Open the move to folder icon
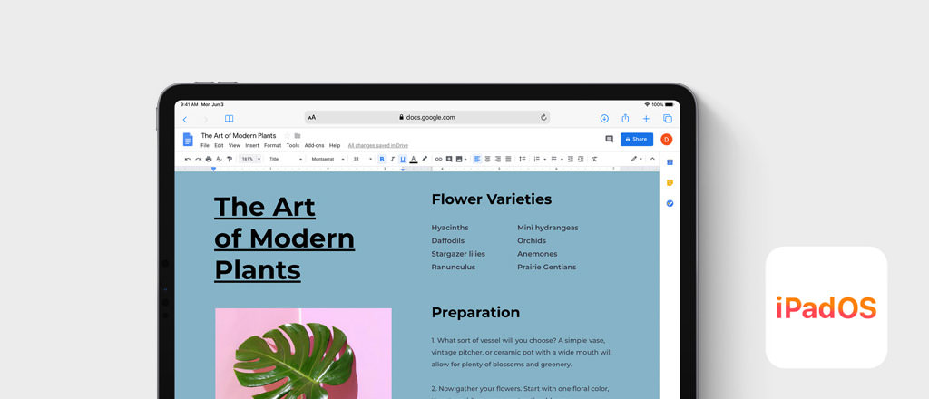 [x=298, y=135]
